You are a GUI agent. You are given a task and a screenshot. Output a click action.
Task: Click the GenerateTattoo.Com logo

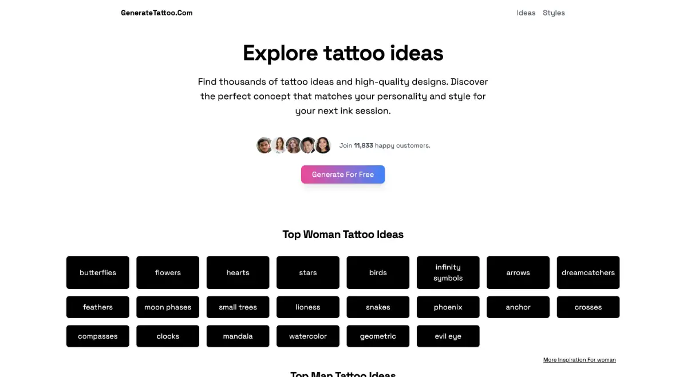click(x=156, y=12)
